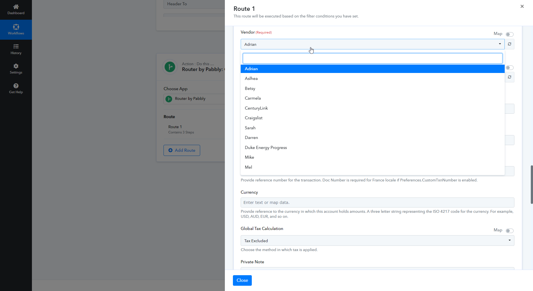Screen dimensions: 533x291
Task: Click the panel's vertical scrollbar thumb
Action: 532,184
